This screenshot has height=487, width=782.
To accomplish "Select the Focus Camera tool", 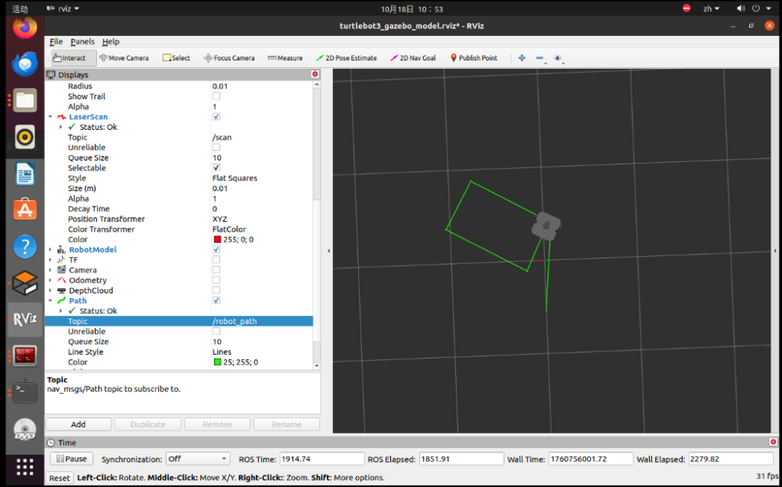I will pos(229,58).
